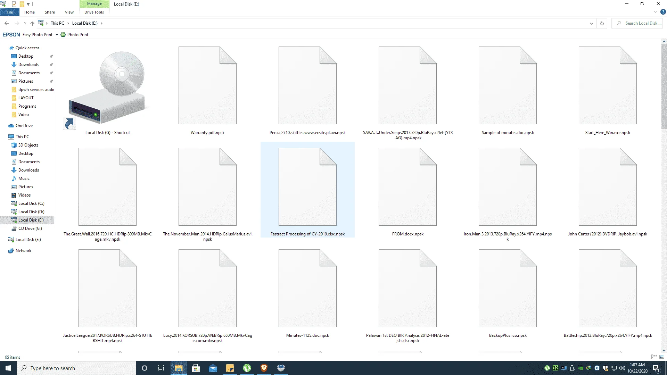Select Local Disk (C:) in sidebar

coord(31,203)
